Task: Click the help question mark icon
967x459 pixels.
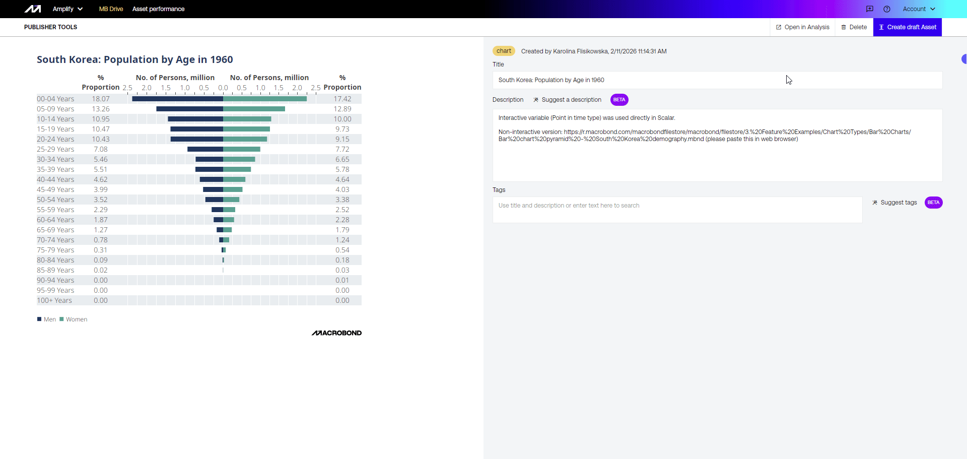Action: 887,9
